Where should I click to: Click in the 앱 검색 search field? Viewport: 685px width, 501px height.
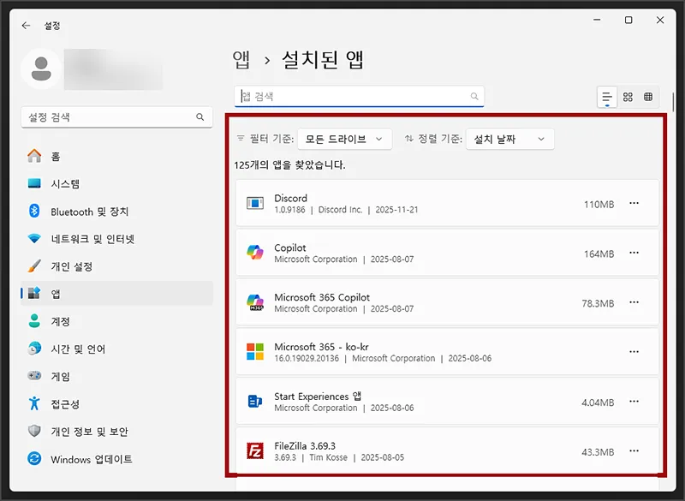(359, 96)
